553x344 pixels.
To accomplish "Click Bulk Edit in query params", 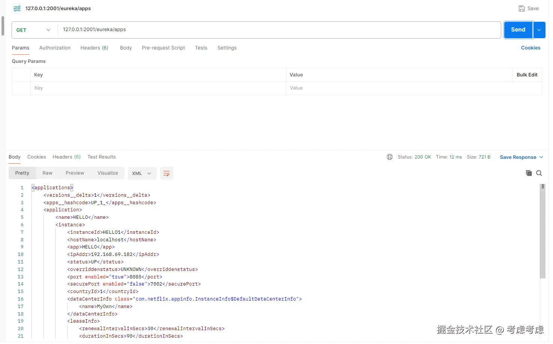I will pyautogui.click(x=527, y=75).
